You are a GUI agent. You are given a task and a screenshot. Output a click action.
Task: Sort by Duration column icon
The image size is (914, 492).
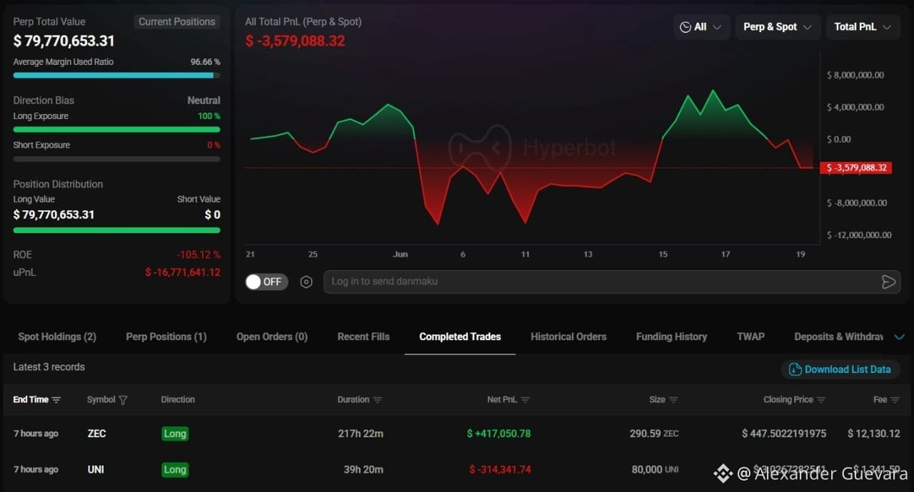378,400
